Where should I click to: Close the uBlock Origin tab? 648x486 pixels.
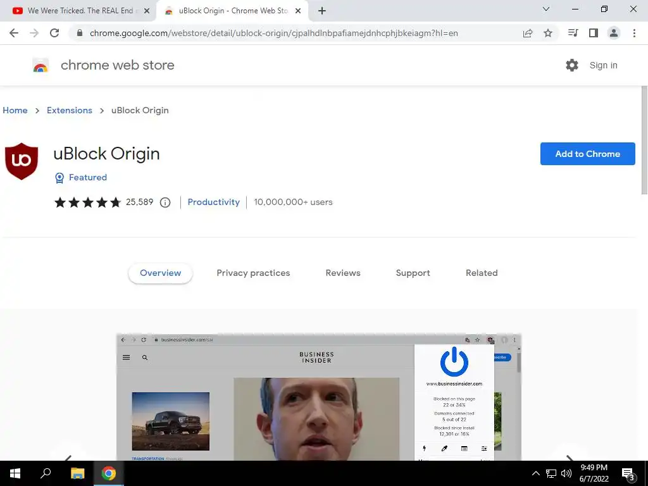[x=298, y=11]
